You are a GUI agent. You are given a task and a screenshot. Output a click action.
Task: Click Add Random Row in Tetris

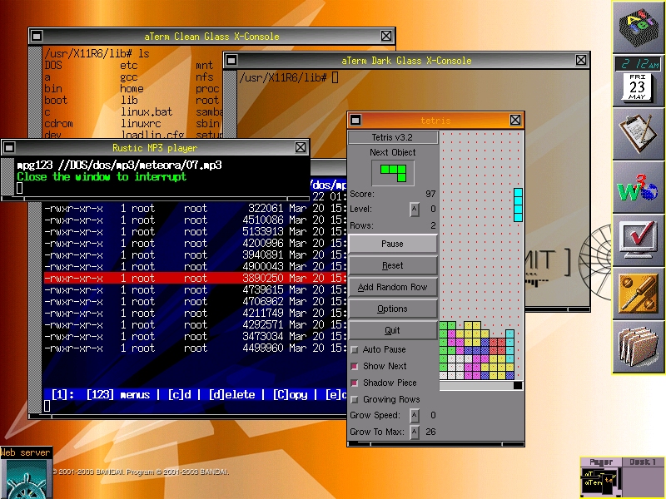[x=392, y=287]
